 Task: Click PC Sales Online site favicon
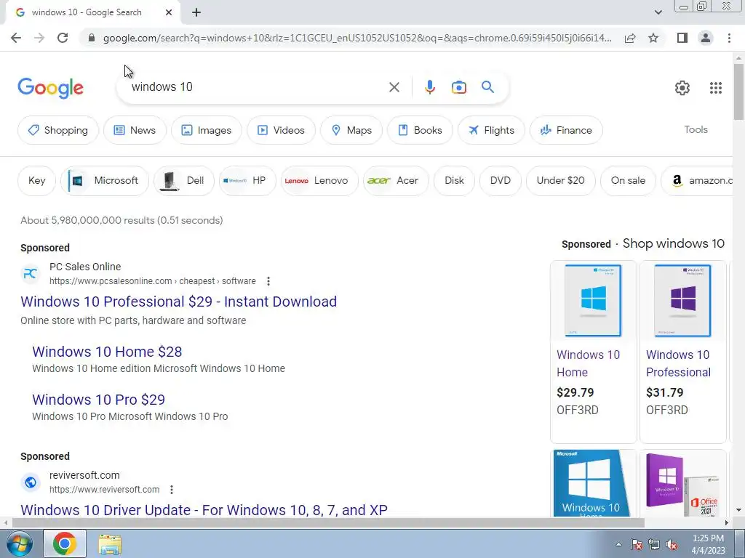click(31, 274)
